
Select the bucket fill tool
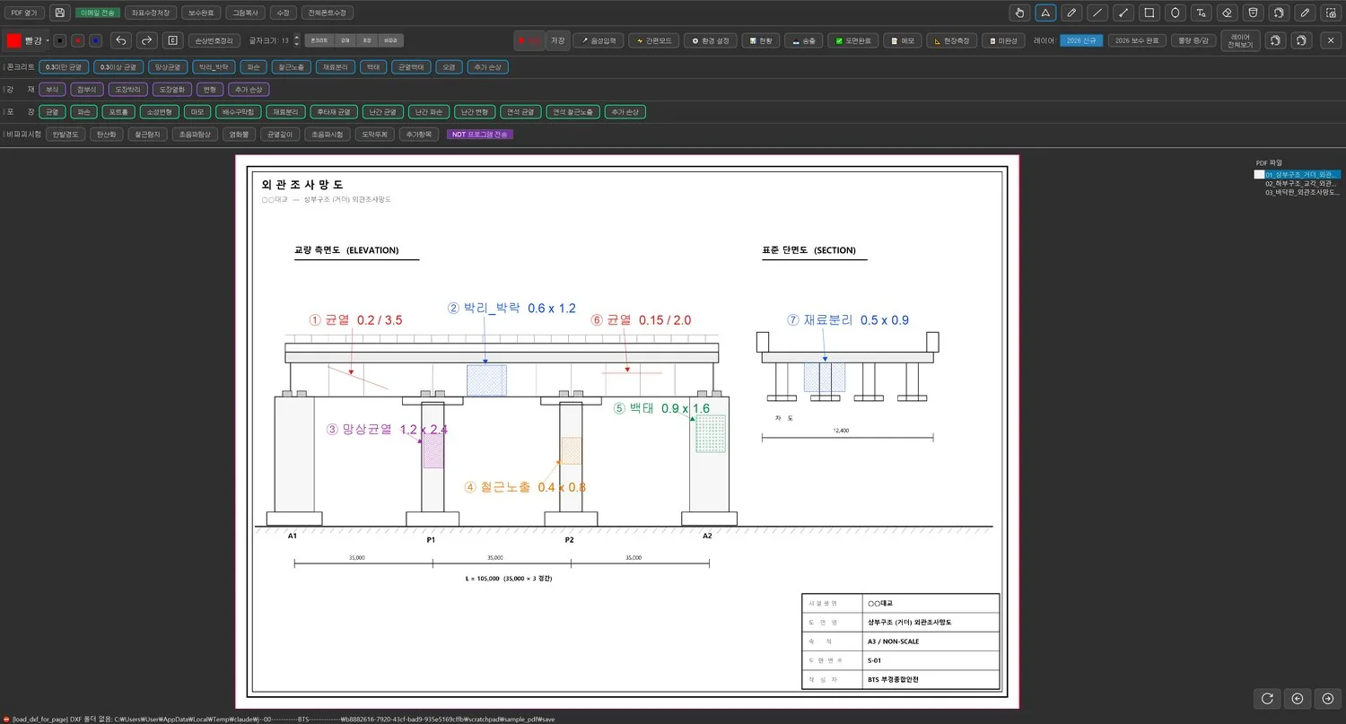coord(1254,13)
